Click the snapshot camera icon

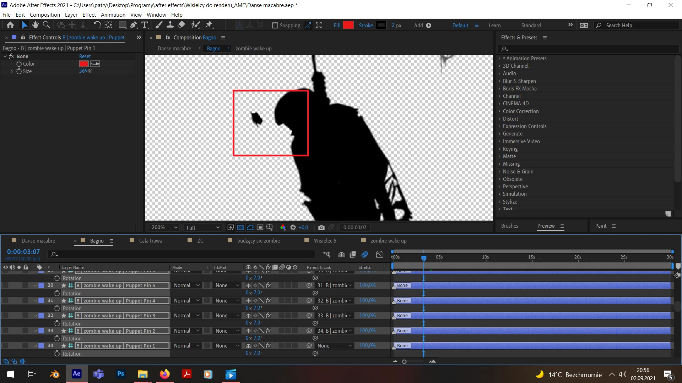pyautogui.click(x=321, y=228)
